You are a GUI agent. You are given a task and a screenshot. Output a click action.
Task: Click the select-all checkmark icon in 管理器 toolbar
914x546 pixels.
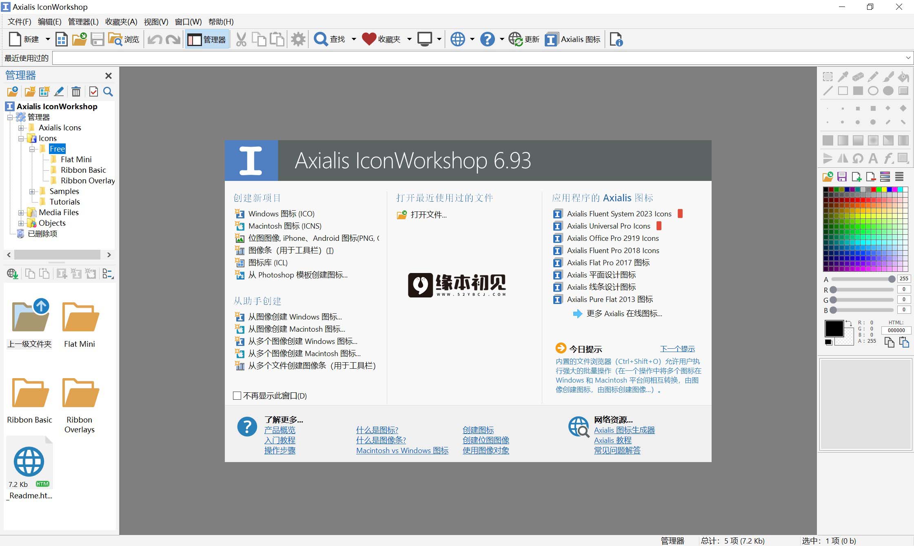coord(93,91)
